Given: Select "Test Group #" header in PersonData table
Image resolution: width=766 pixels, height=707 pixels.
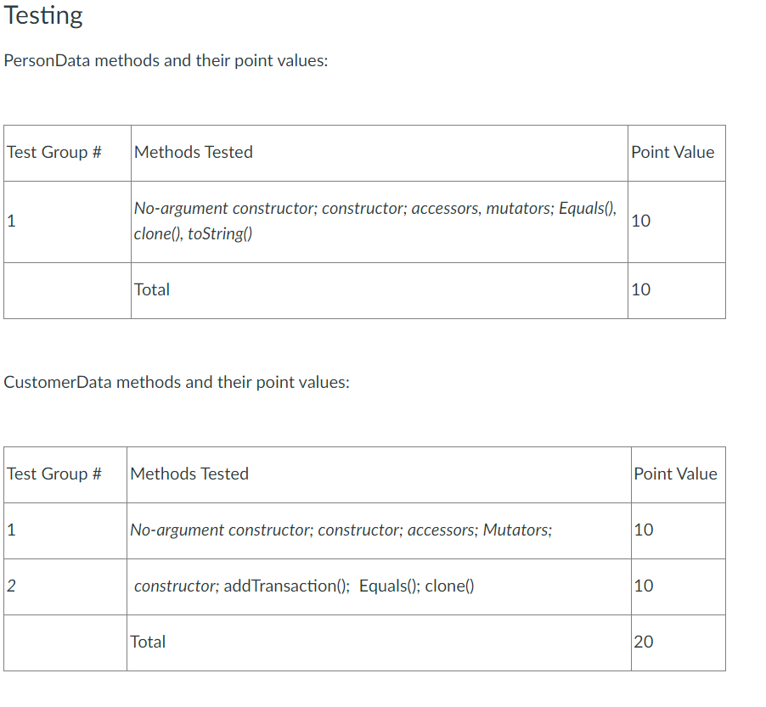Looking at the screenshot, I should (x=54, y=153).
